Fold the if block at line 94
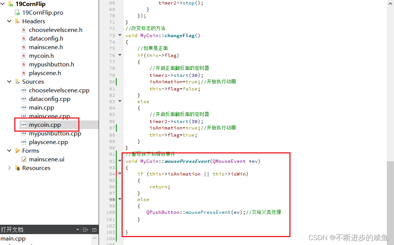The width and height of the screenshot is (394, 245). tap(120, 174)
